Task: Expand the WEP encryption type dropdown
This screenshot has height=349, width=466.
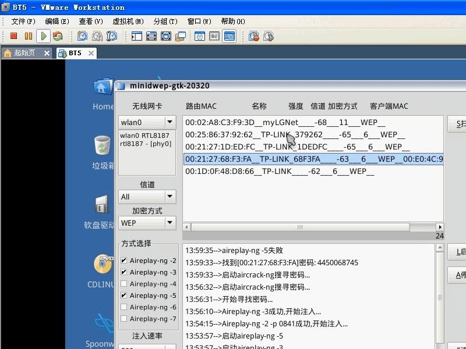Action: [170, 223]
